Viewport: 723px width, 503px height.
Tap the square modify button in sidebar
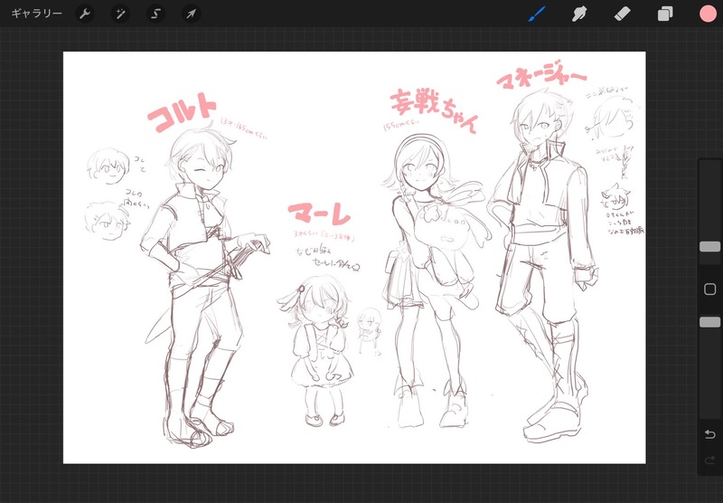click(x=709, y=289)
